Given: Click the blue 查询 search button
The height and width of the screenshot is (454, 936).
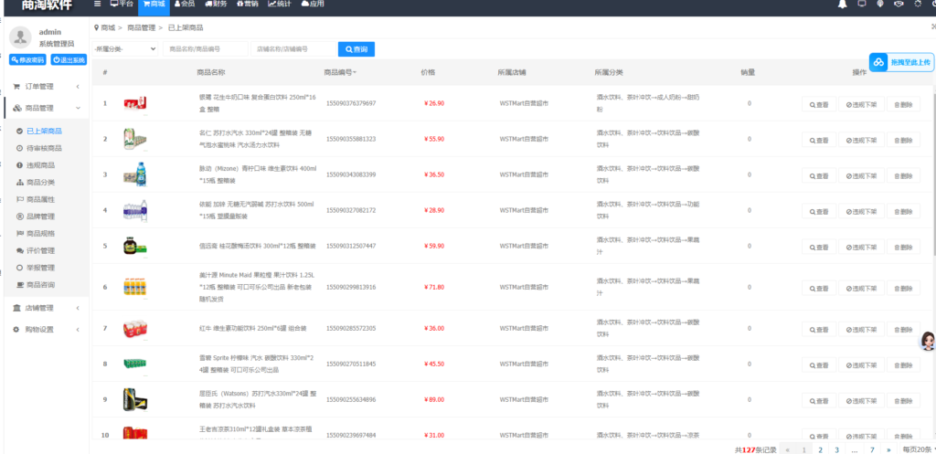Looking at the screenshot, I should (356, 49).
